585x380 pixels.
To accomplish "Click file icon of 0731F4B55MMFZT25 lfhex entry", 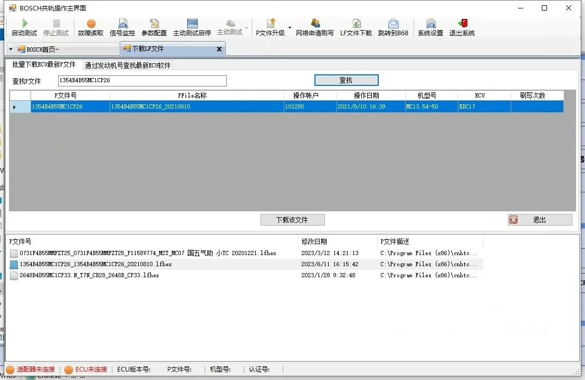I will click(14, 254).
